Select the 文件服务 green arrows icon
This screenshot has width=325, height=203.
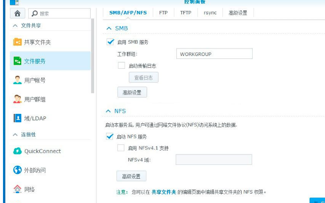point(17,61)
